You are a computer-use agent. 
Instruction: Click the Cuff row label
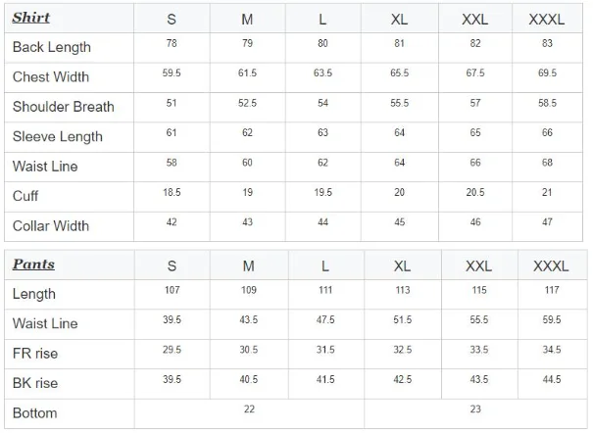point(25,196)
